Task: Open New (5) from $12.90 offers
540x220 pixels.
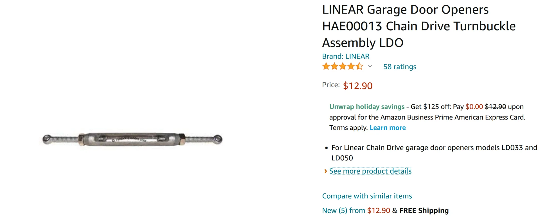Action: pyautogui.click(x=356, y=210)
